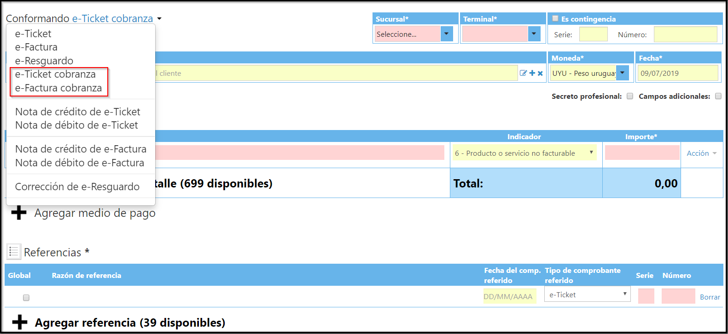Choose Nota de crédito de e-Ticket

pyautogui.click(x=77, y=112)
